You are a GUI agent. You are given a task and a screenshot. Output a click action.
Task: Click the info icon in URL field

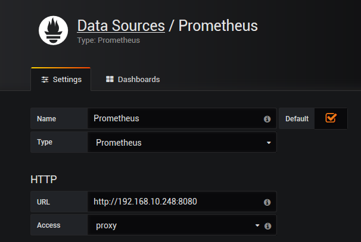pos(267,202)
